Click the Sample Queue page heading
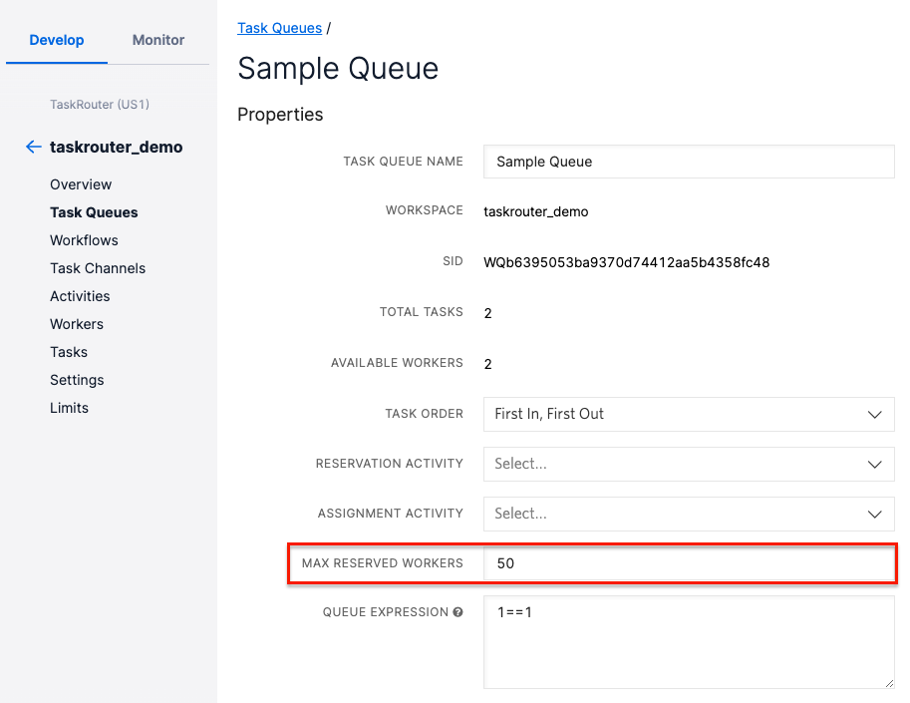The width and height of the screenshot is (910, 703). tap(338, 69)
